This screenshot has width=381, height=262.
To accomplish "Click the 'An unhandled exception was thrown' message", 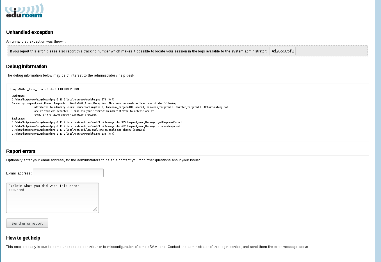I will 36,42.
